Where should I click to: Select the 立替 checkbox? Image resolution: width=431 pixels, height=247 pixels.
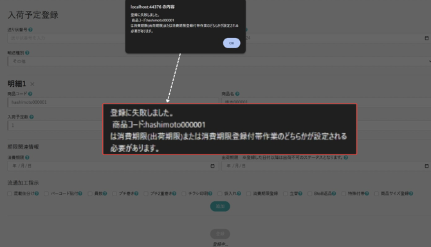(286, 194)
